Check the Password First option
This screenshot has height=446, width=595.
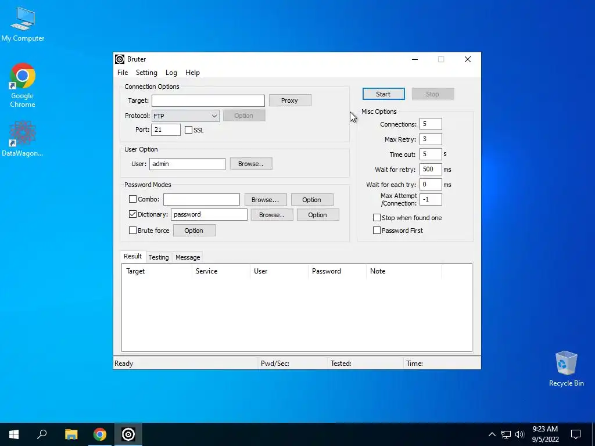tap(377, 230)
